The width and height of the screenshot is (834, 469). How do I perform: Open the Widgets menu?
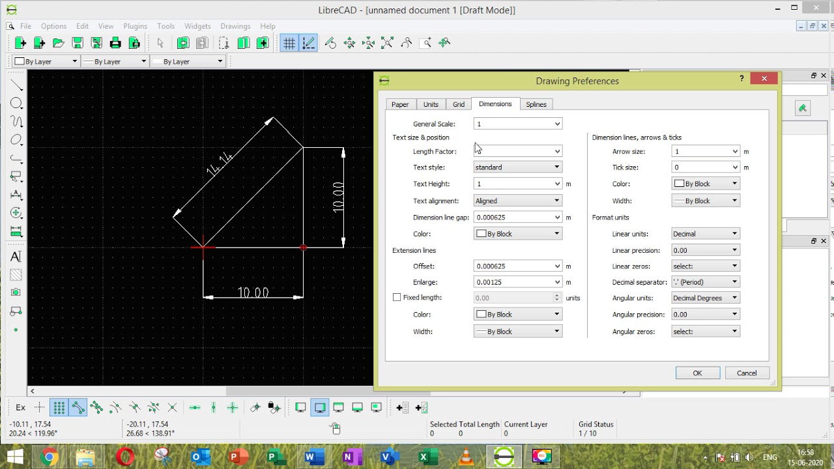197,26
